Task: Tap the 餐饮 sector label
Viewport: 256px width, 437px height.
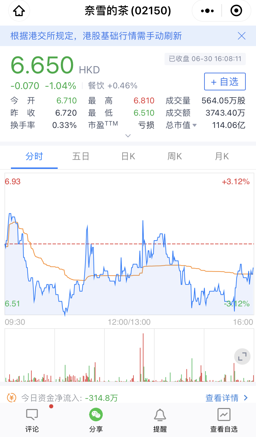Action: (96, 86)
